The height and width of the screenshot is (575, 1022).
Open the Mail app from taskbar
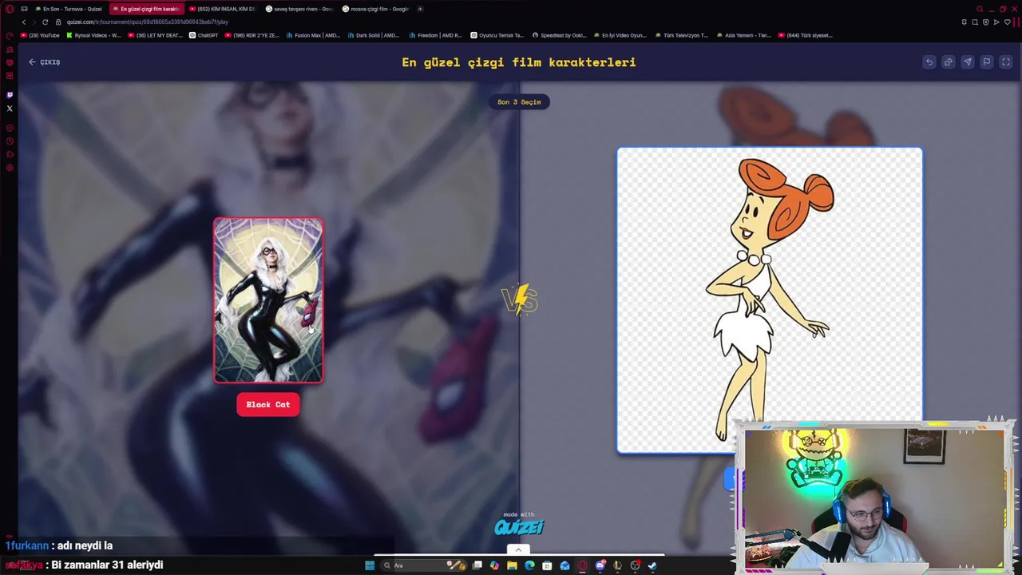click(x=564, y=565)
